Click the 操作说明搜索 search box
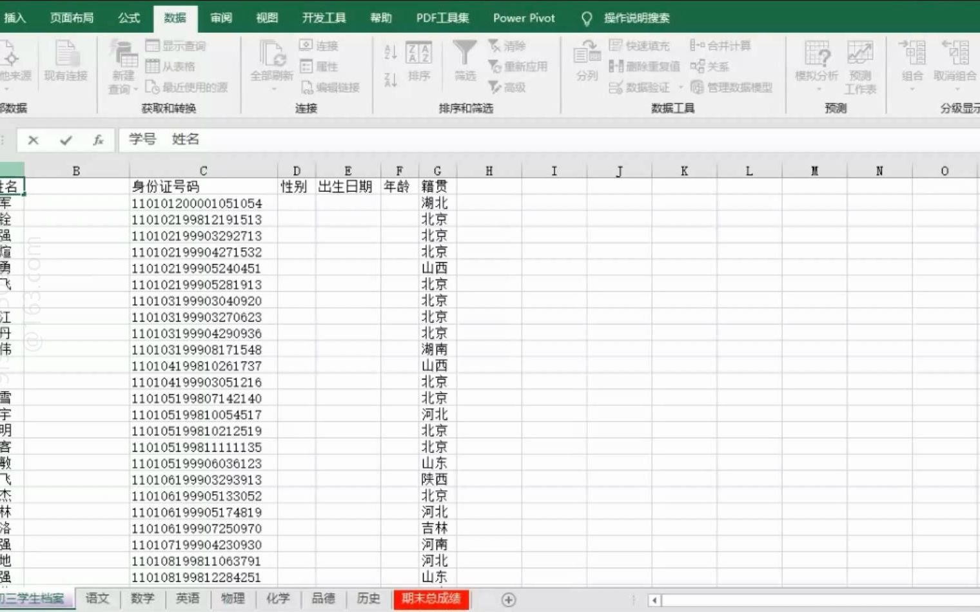This screenshot has height=612, width=980. pos(638,17)
